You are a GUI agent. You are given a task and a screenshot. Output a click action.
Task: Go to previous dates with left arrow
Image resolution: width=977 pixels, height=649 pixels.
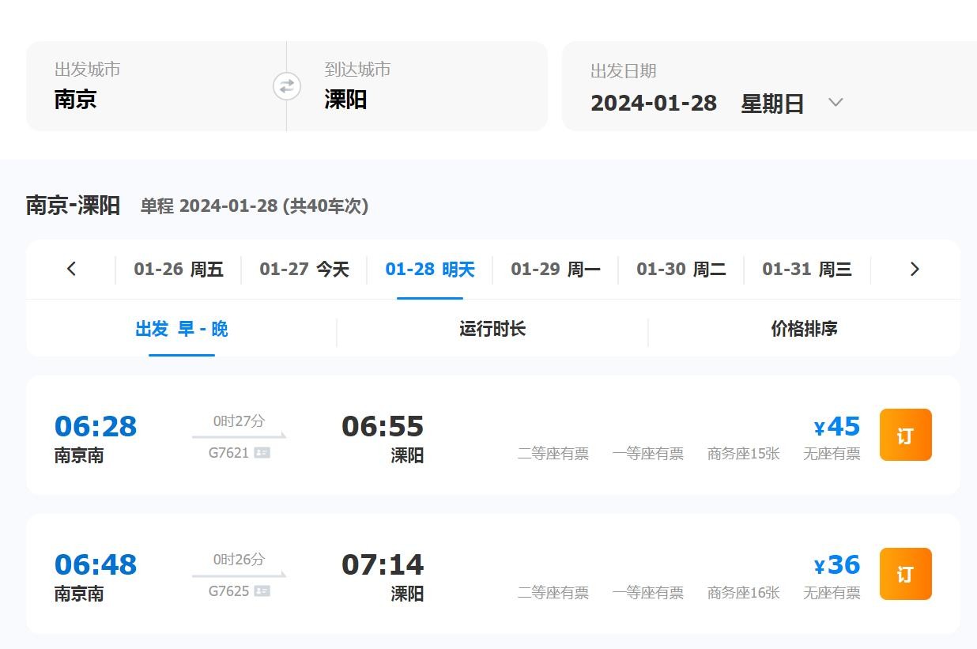pos(71,270)
